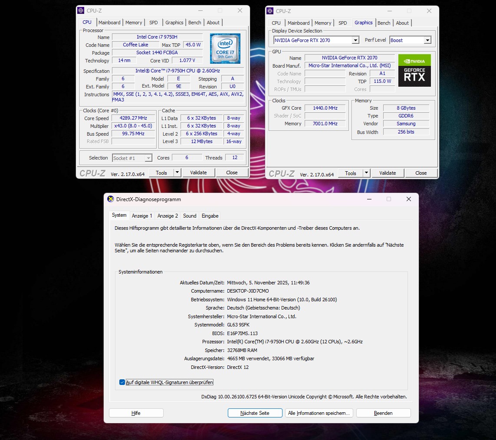The height and width of the screenshot is (440, 496).
Task: Click the DirectX diagnostic title bar icon
Action: coord(111,199)
